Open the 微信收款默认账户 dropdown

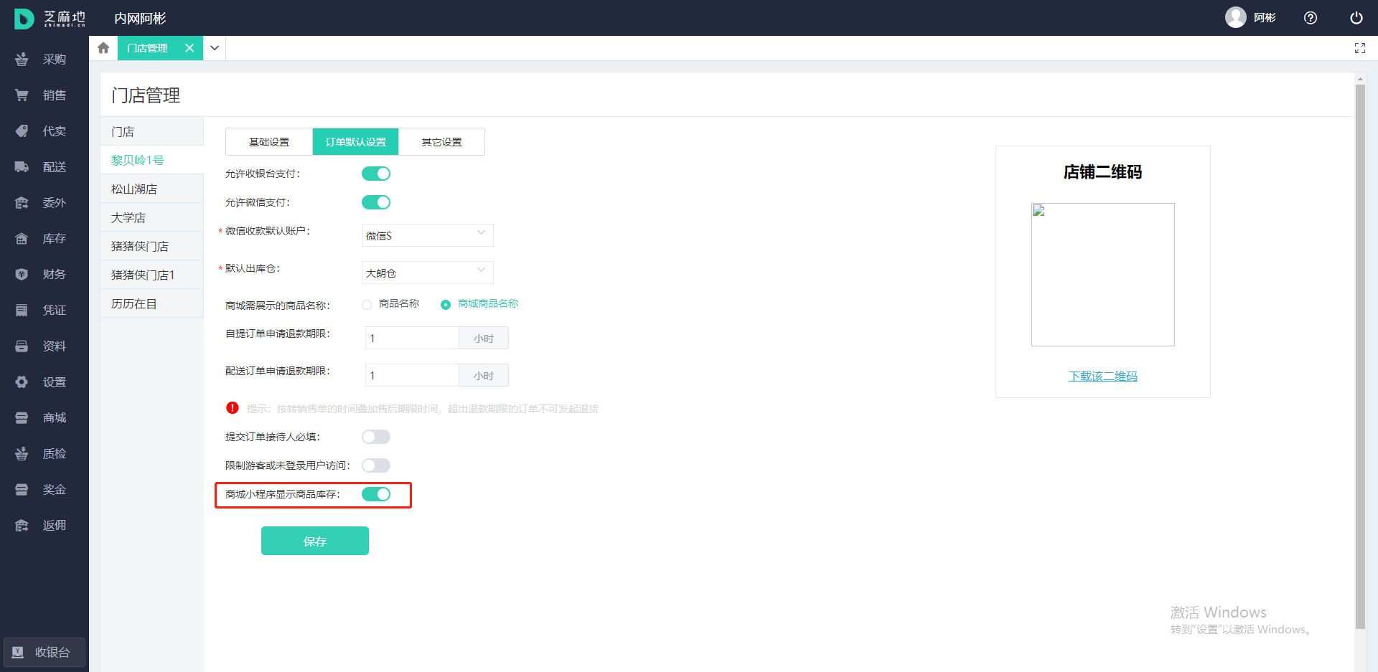pos(428,235)
